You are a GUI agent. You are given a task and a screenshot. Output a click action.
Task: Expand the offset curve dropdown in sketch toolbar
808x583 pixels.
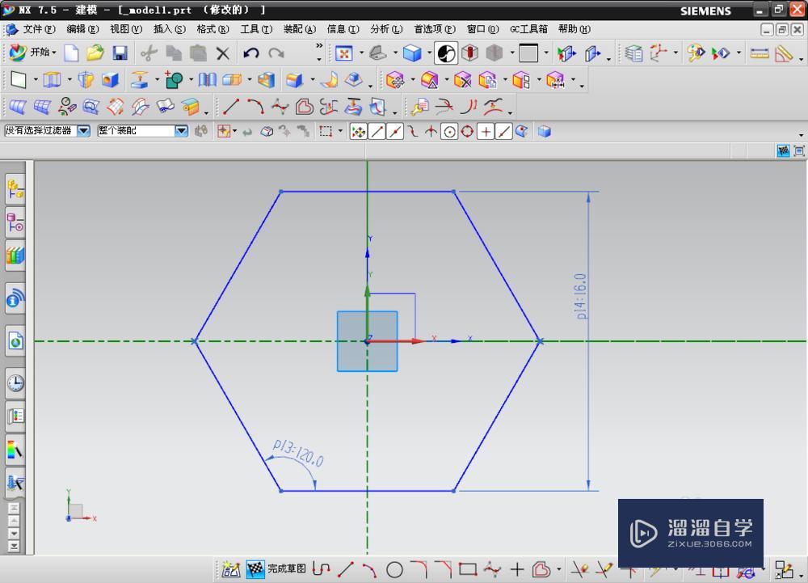tap(558, 569)
